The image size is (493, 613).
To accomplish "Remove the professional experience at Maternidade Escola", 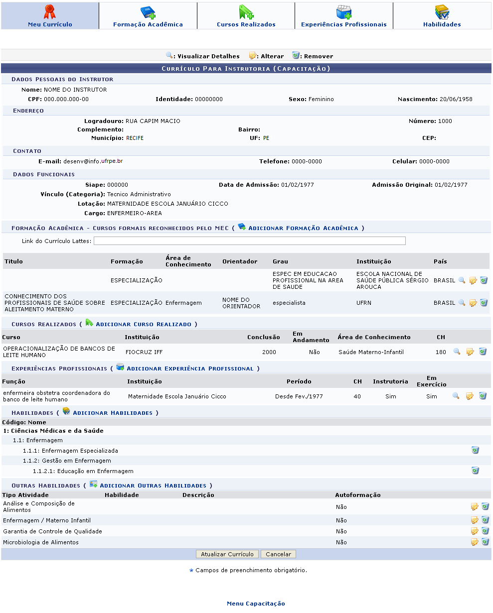I will [483, 396].
